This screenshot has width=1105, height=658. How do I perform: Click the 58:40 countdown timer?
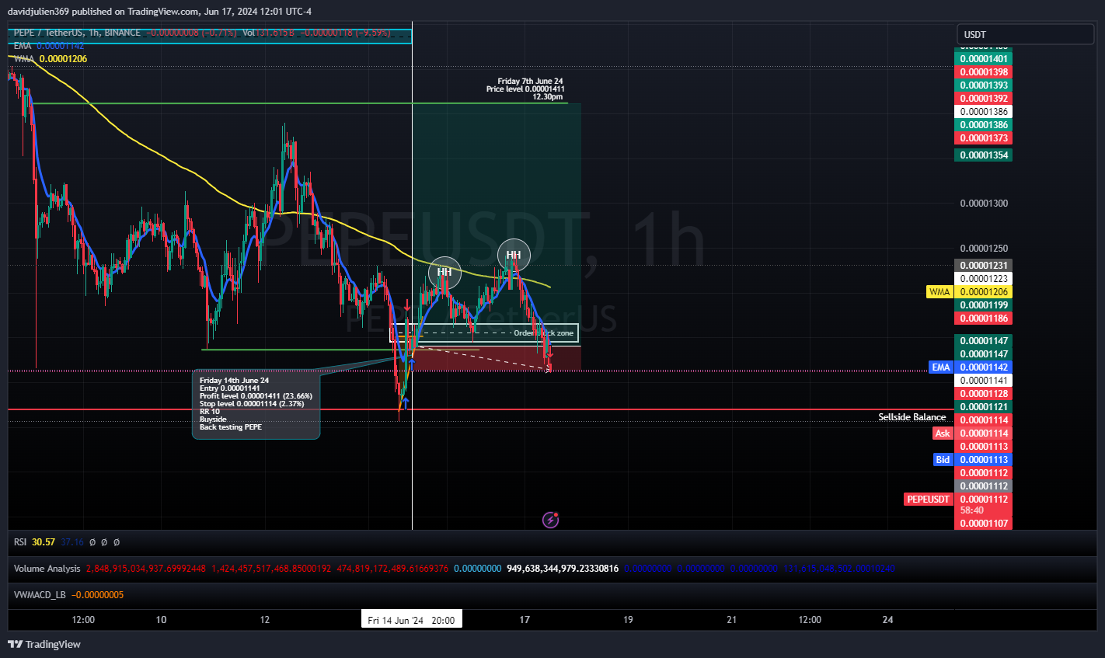(x=972, y=510)
